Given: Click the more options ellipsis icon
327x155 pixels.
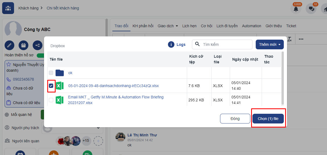Looking at the screenshot, I should point(301,39).
